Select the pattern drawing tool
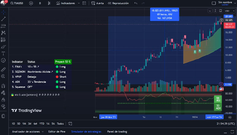237x135 pixels. (3, 33)
